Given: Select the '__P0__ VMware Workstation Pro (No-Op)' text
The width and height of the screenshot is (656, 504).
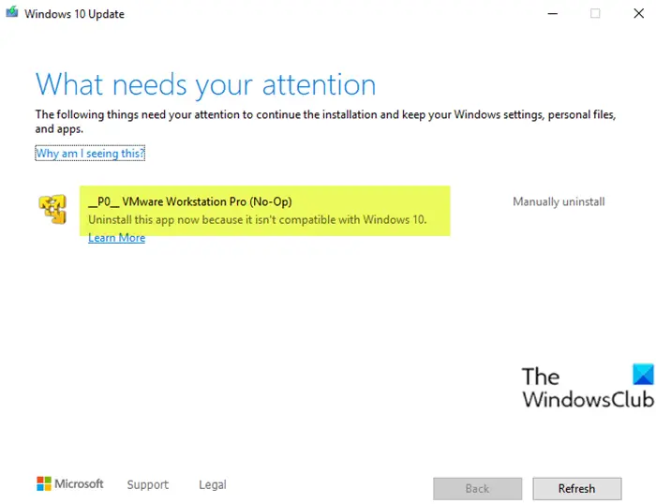Looking at the screenshot, I should tap(190, 201).
